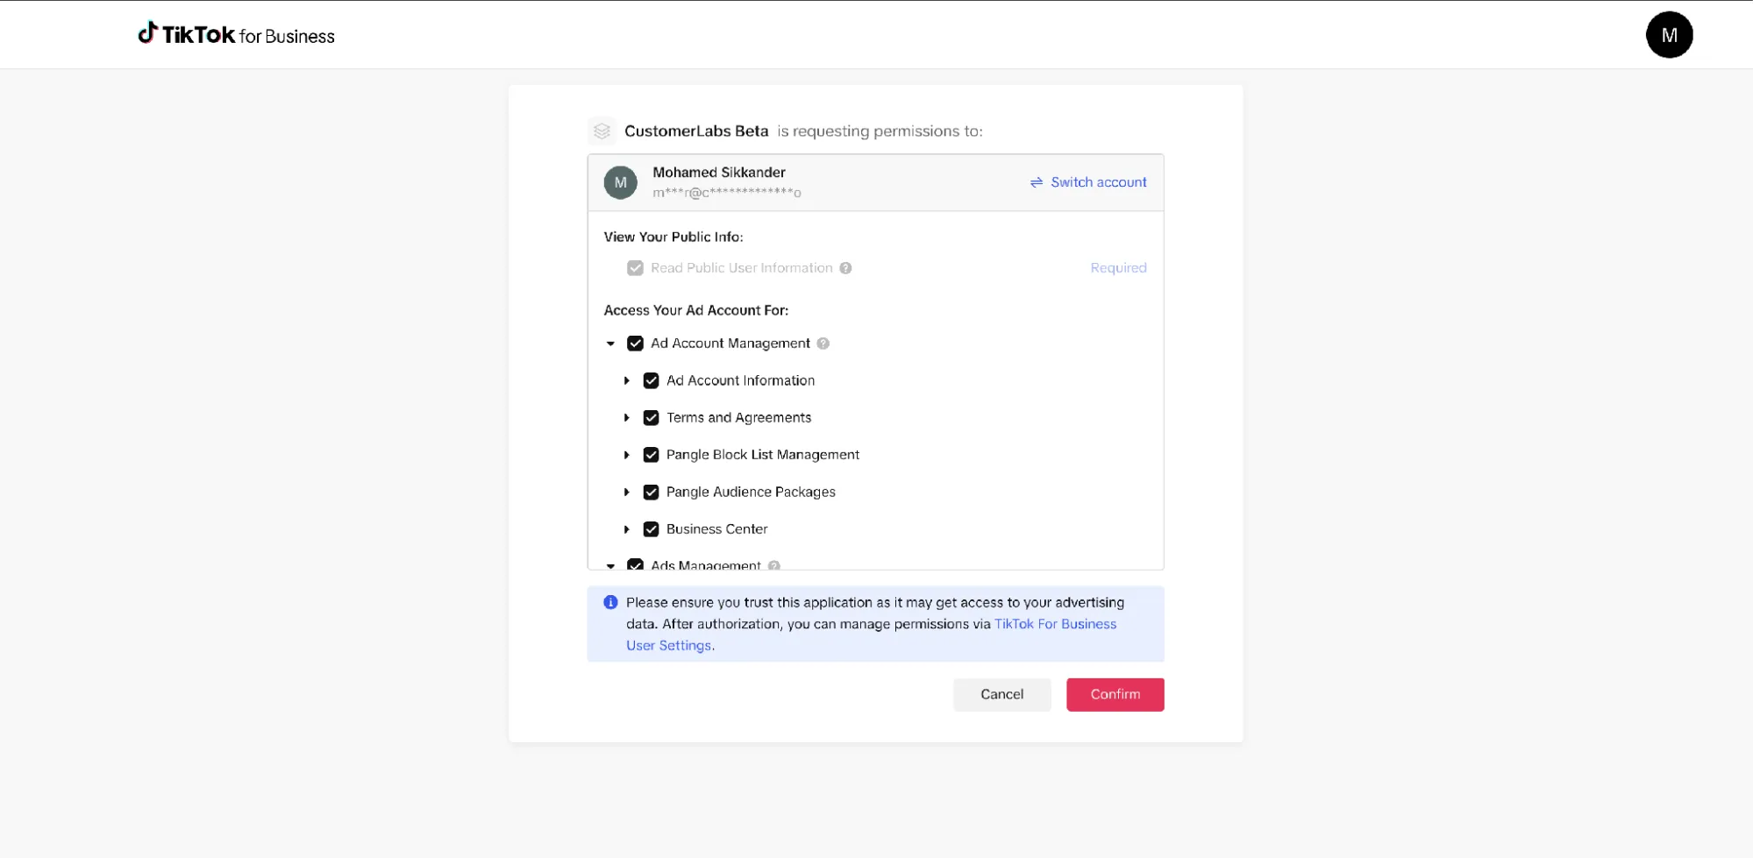Viewport: 1753px width, 858px height.
Task: Open help tooltip for Ads Management
Action: (773, 565)
